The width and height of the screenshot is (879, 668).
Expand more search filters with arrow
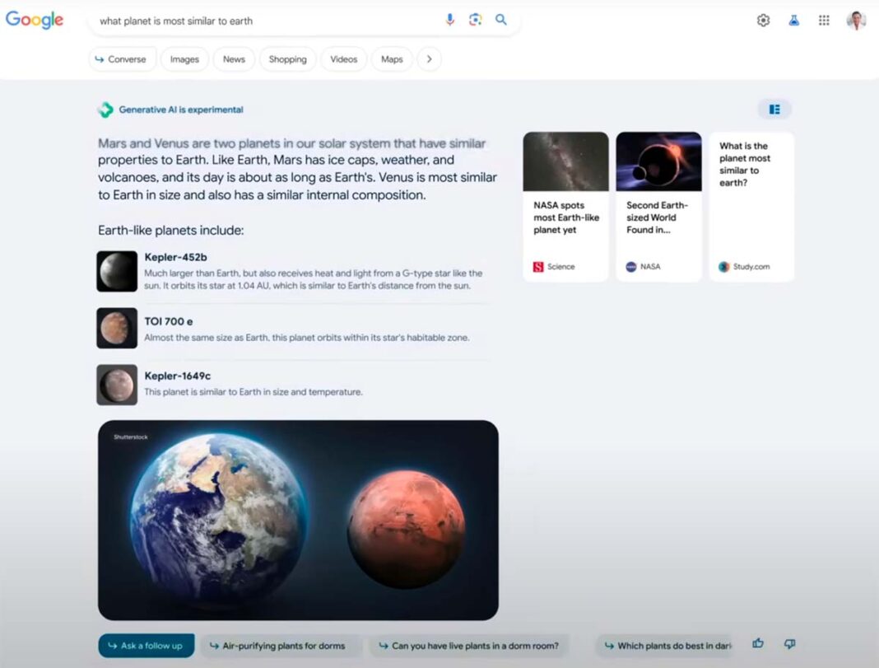429,59
